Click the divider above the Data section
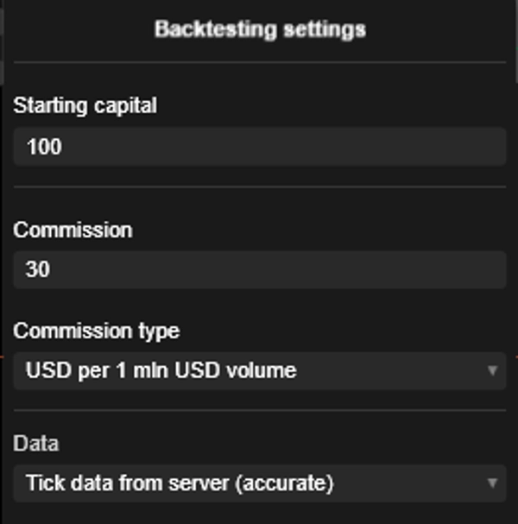Screen dimensions: 518x524 259,410
